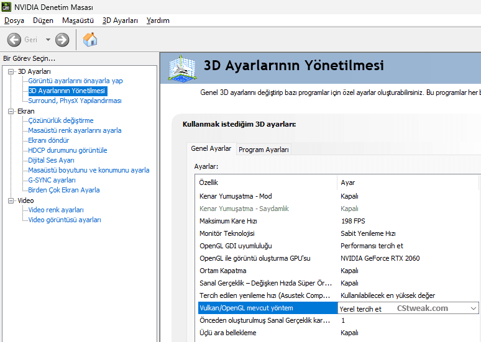Select Önceden oluşturulmuş Sanal Gerçeklik row
481x342 pixels.
pos(337,320)
